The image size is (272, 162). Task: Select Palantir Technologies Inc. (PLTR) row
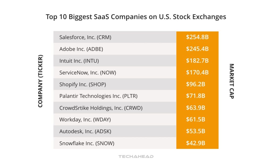[x=98, y=96]
